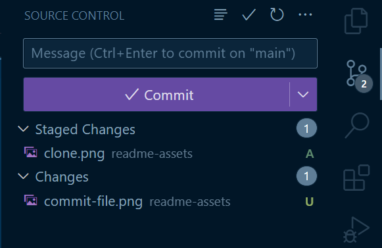Select Source Control icon with badge 2

(x=358, y=76)
